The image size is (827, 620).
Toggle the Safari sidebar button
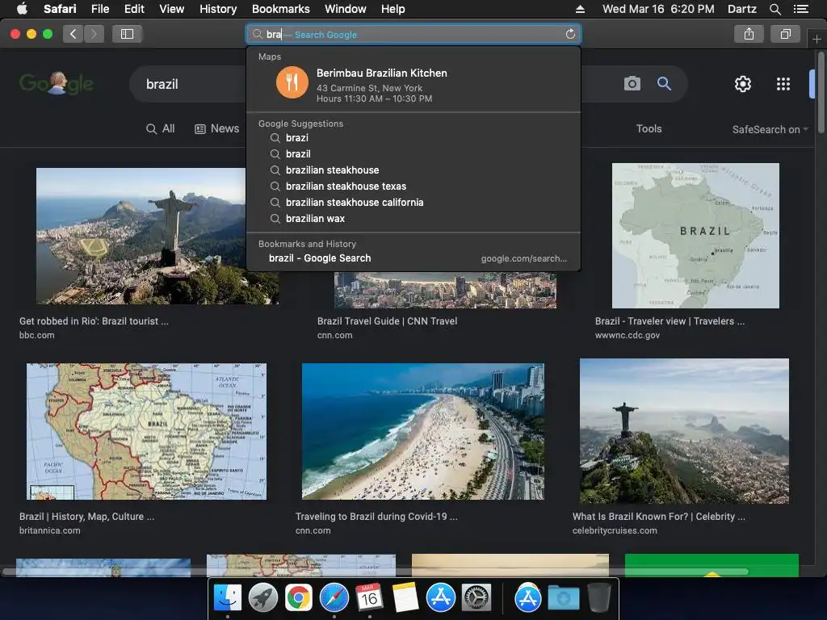coord(127,34)
